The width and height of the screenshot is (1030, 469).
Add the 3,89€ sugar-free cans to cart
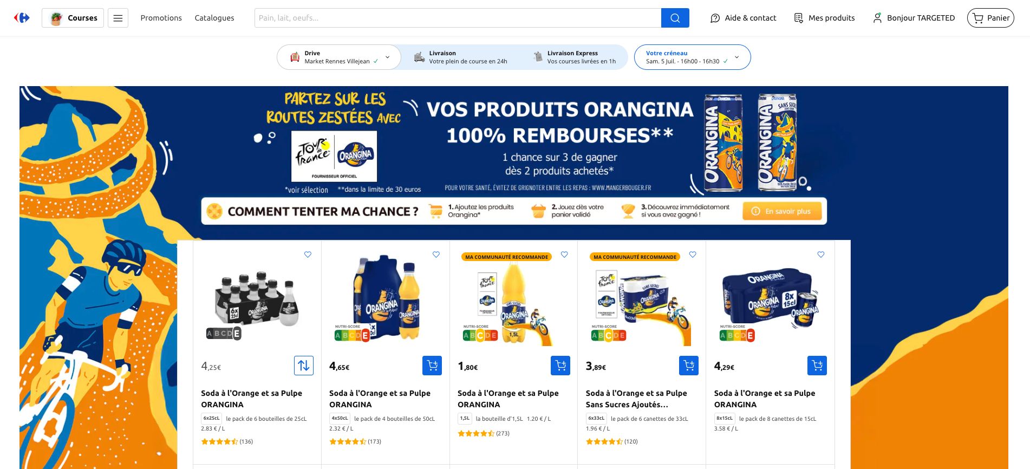click(x=689, y=366)
